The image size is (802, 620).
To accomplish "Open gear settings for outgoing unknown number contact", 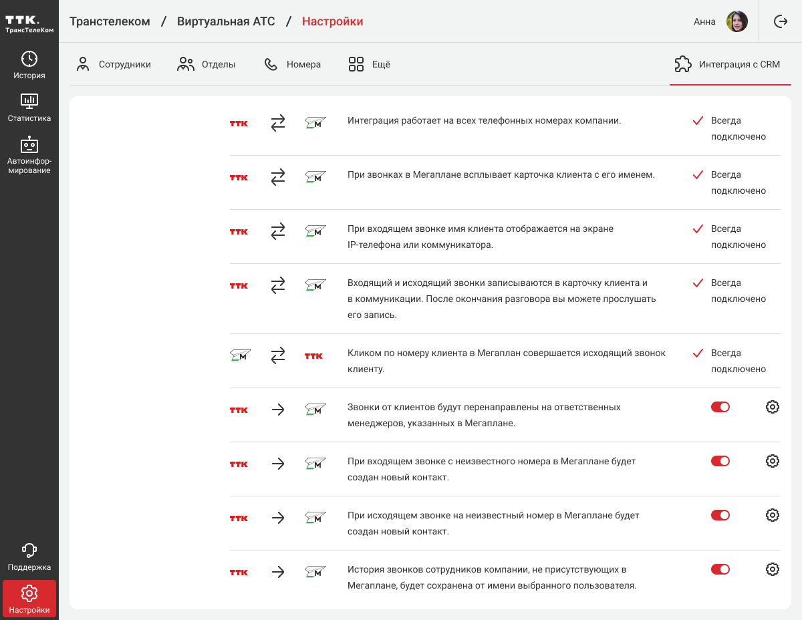I will (x=773, y=515).
